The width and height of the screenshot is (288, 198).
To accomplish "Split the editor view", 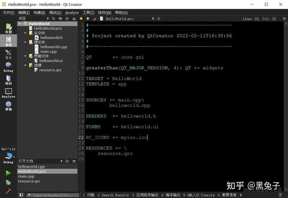I will tap(284, 19).
